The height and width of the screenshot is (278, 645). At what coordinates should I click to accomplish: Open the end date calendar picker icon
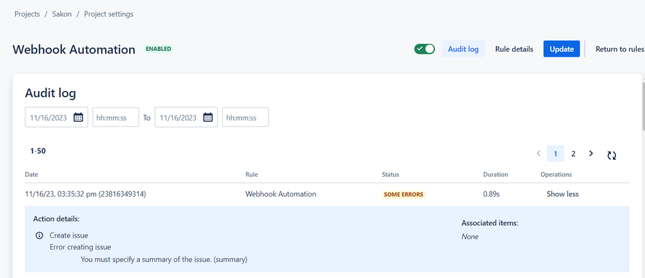208,117
